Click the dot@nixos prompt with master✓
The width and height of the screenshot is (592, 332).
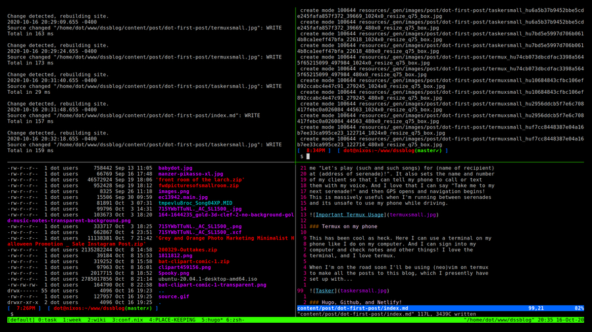[x=392, y=150]
